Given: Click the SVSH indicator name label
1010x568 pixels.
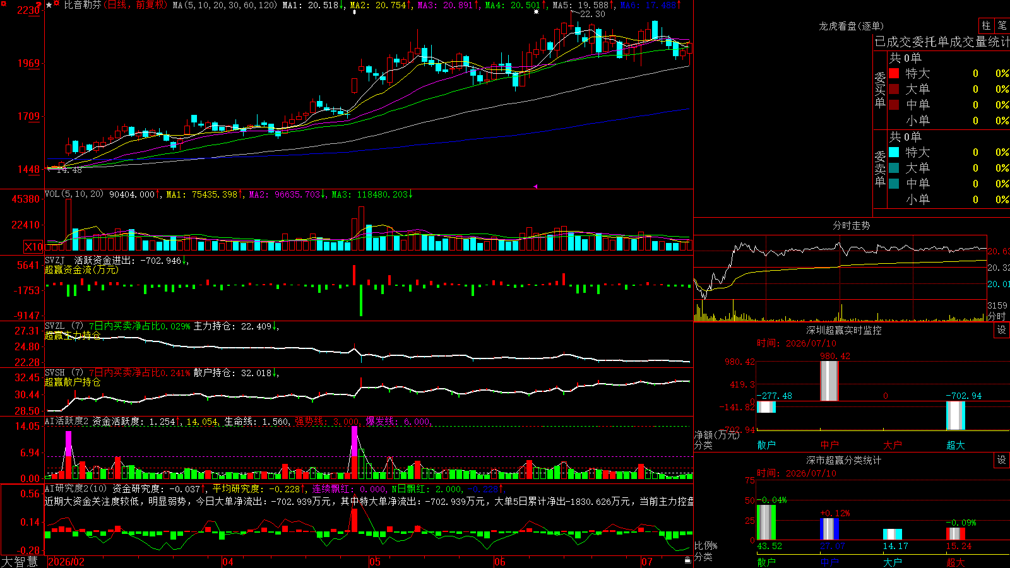Looking at the screenshot, I should pos(55,373).
